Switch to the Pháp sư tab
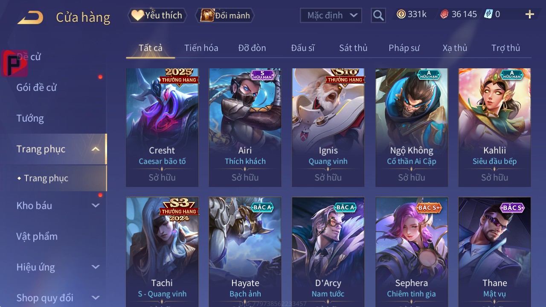 coord(404,48)
